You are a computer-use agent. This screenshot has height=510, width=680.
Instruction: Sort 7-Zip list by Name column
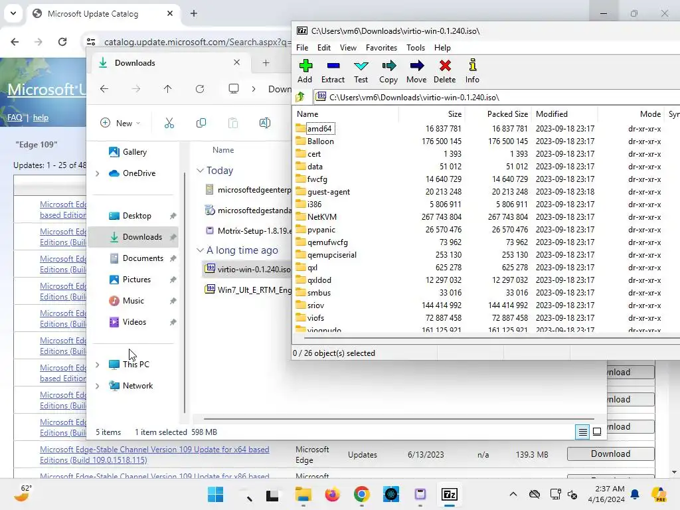(345, 114)
